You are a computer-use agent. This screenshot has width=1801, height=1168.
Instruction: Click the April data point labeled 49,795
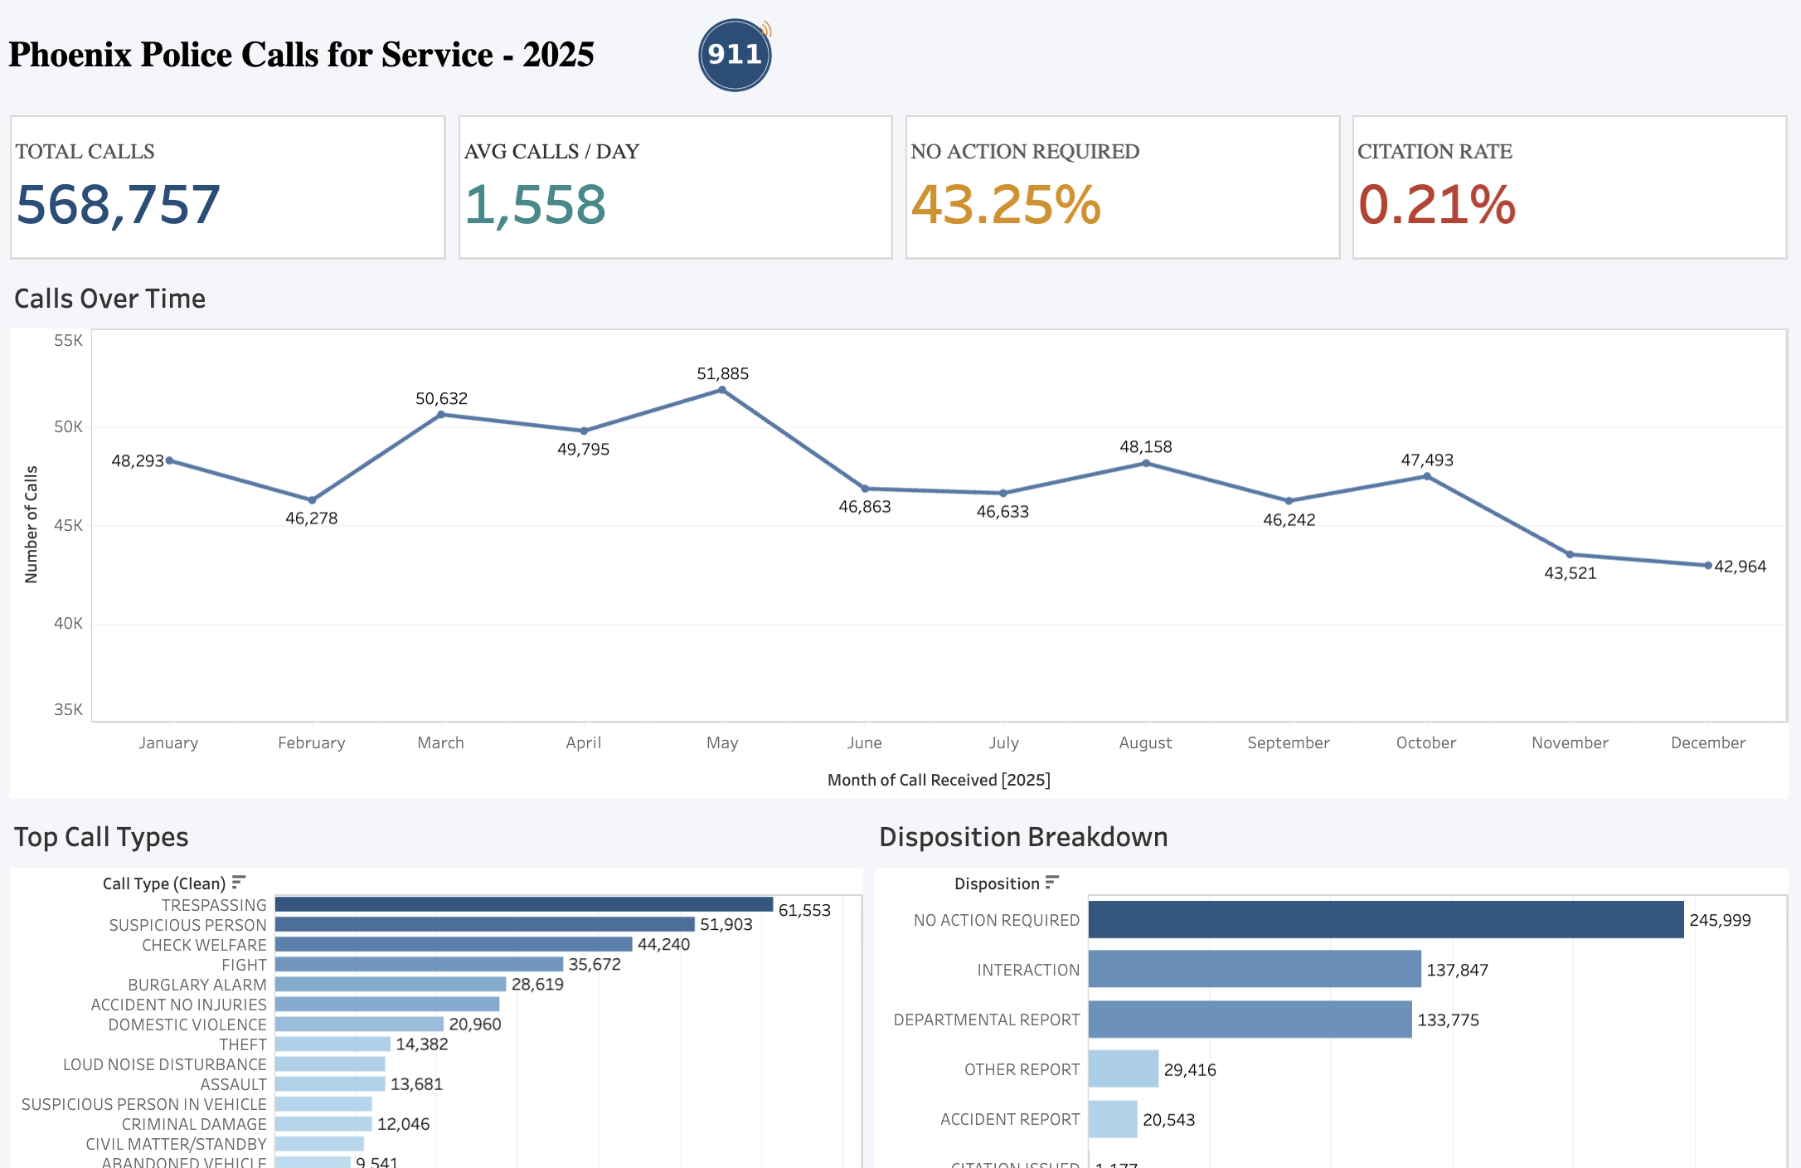(584, 431)
